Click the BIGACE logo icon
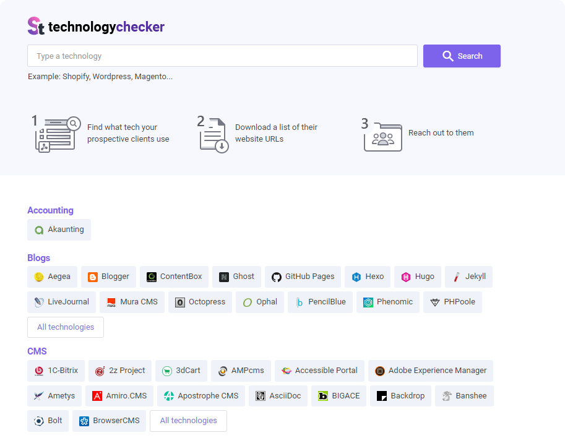Image resolution: width=565 pixels, height=438 pixels. coord(323,396)
